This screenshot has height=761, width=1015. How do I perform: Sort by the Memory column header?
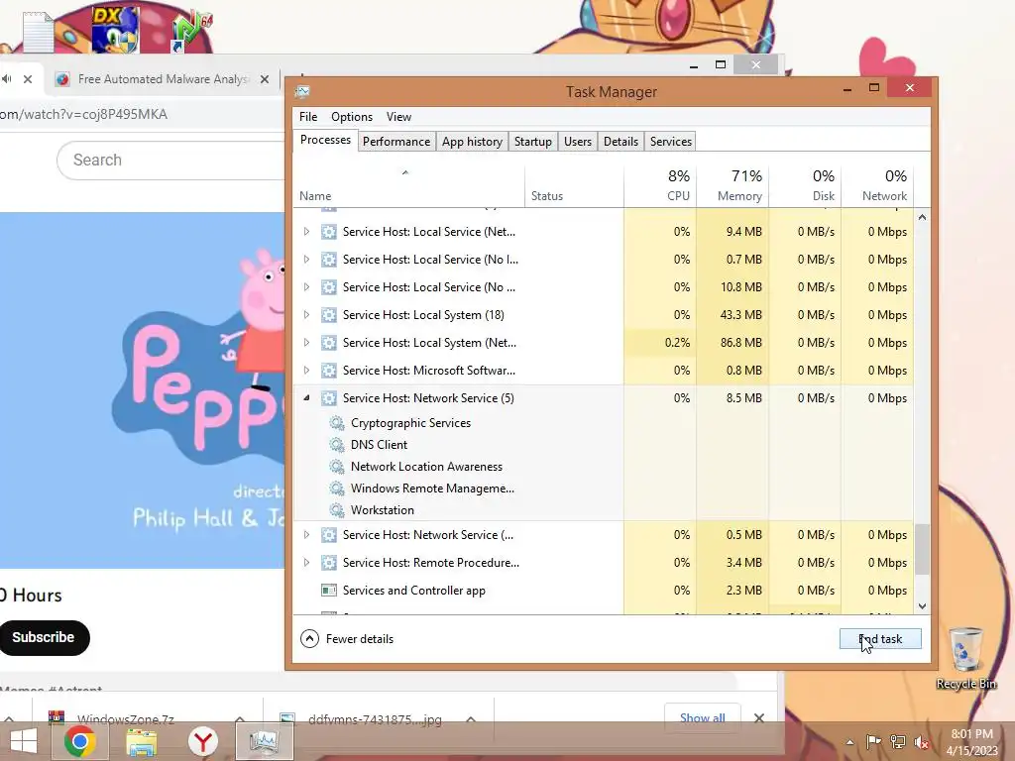point(733,185)
